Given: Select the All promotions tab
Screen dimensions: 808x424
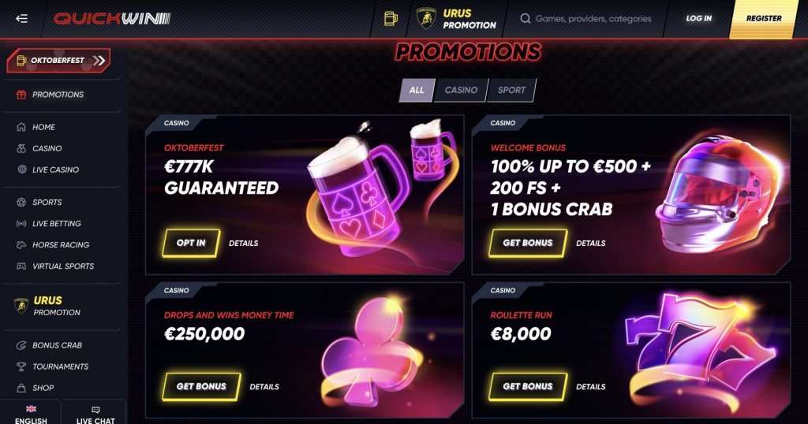Looking at the screenshot, I should (417, 90).
